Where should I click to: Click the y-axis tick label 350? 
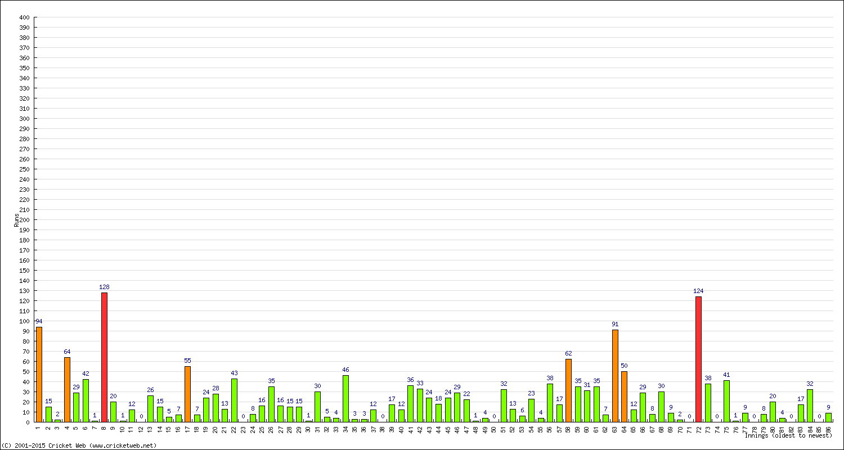click(x=24, y=68)
